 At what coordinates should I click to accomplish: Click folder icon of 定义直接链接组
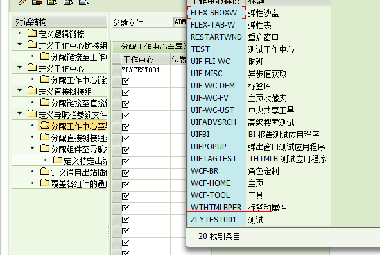32,91
